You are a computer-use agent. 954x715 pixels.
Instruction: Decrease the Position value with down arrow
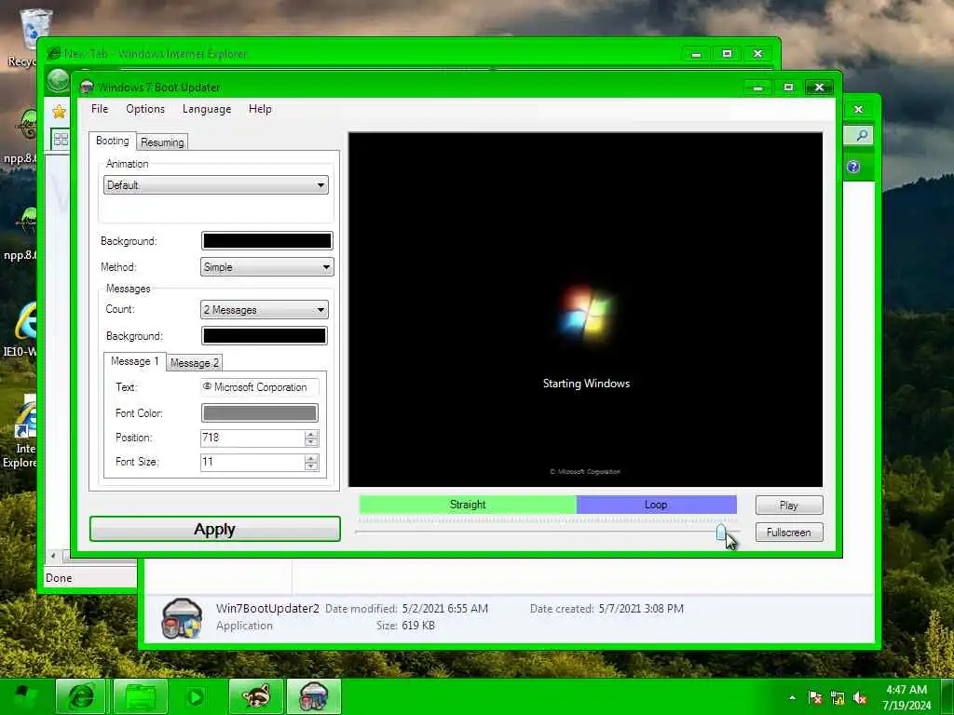pyautogui.click(x=311, y=442)
